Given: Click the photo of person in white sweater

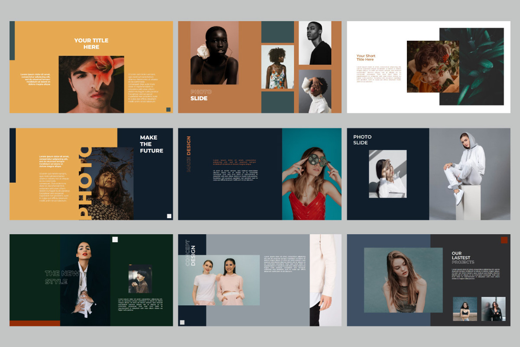Looking at the screenshot, I should coord(315,91).
